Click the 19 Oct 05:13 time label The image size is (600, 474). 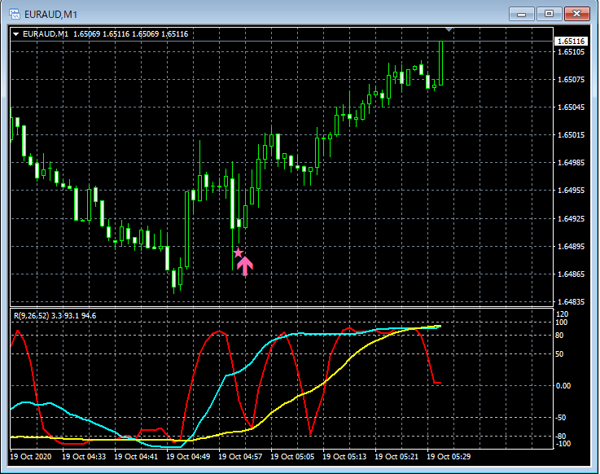pyautogui.click(x=344, y=457)
